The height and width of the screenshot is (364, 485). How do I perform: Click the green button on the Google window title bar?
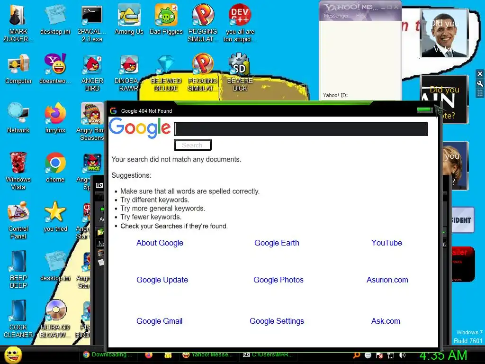click(x=424, y=109)
